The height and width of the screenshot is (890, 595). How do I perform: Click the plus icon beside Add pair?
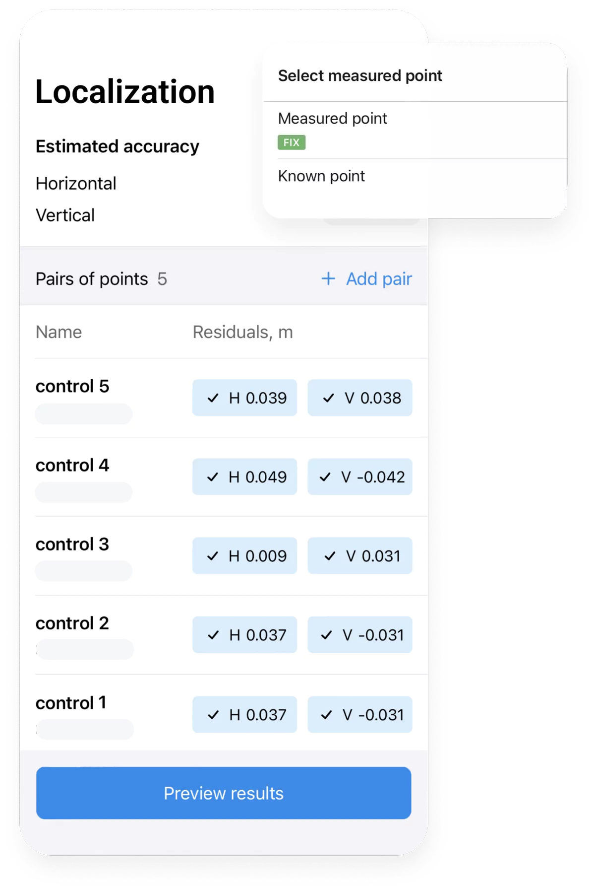click(328, 279)
